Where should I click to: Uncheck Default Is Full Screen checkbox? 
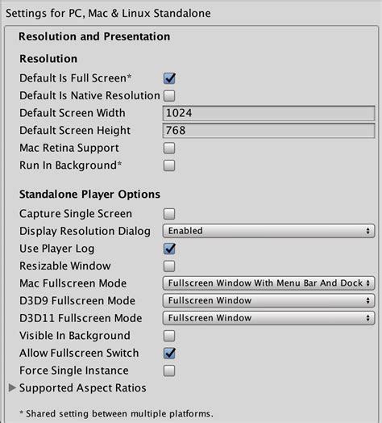coord(169,78)
